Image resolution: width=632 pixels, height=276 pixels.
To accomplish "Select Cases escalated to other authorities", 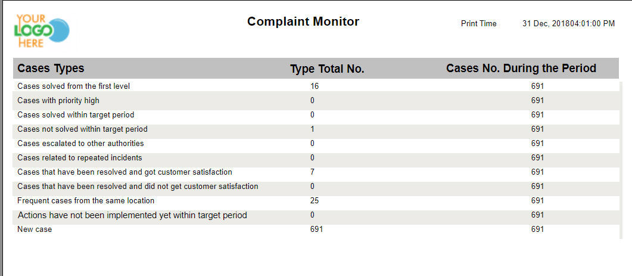I will click(316, 143).
